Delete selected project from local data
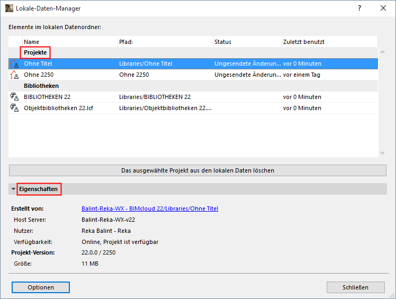This screenshot has height=299, width=396. click(197, 170)
